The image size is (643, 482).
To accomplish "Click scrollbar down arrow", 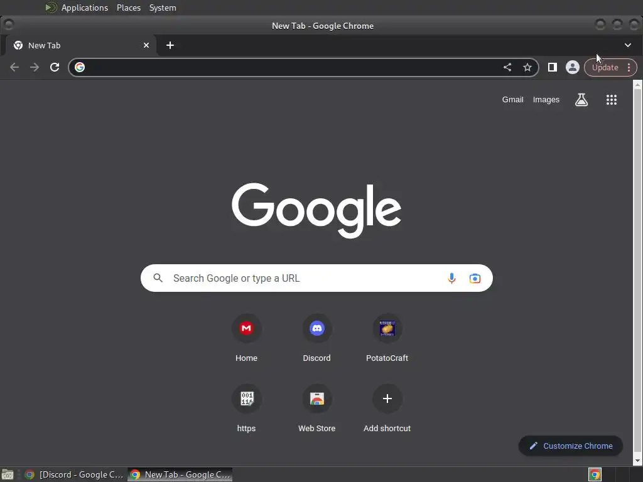I will click(637, 461).
